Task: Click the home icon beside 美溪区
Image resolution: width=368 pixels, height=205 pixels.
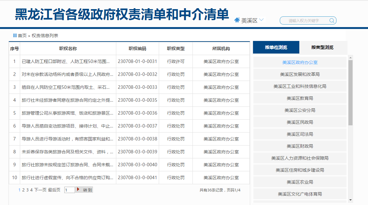Action: [237, 20]
